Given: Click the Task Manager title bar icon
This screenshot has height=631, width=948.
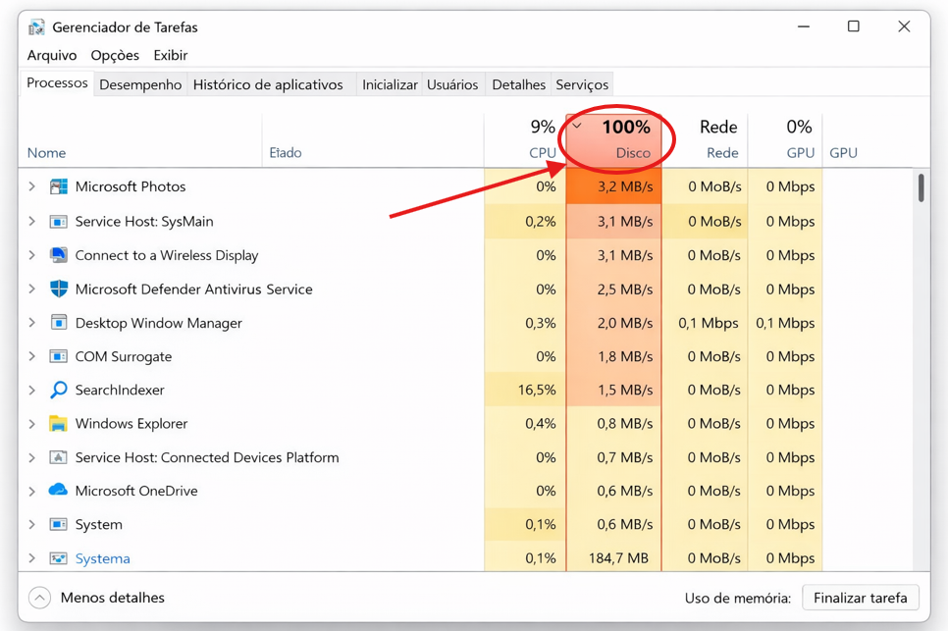Looking at the screenshot, I should tap(37, 27).
